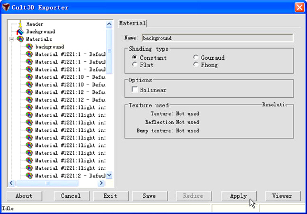This screenshot has width=307, height=214.
Task: Click the vertical scrollbar thumb in tree
Action: pos(109,51)
